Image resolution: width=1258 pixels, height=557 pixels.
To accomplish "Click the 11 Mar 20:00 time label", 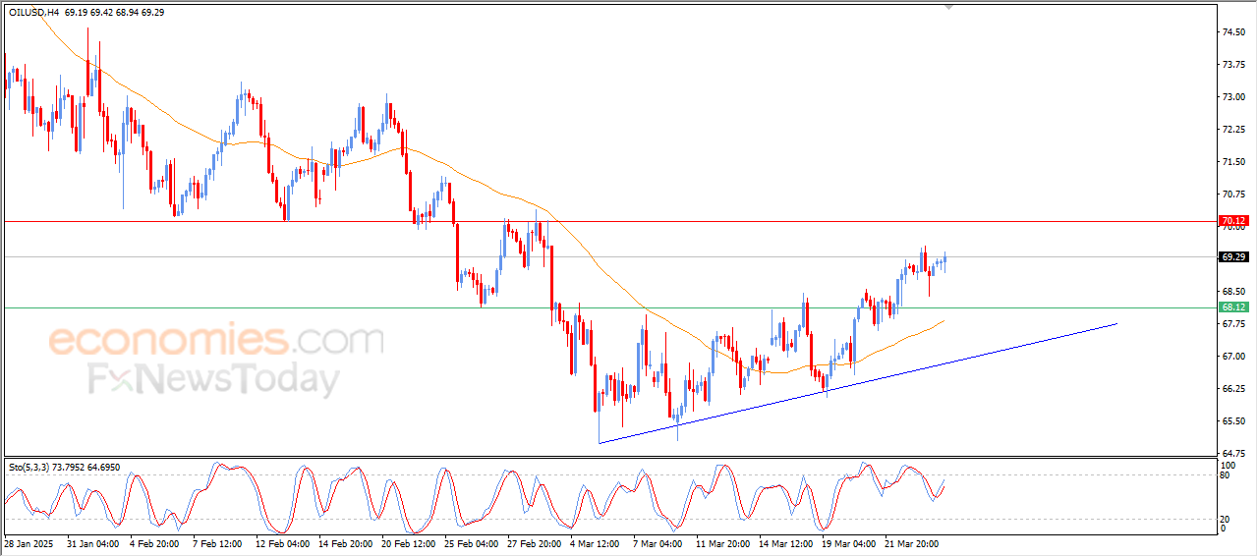I will (724, 542).
